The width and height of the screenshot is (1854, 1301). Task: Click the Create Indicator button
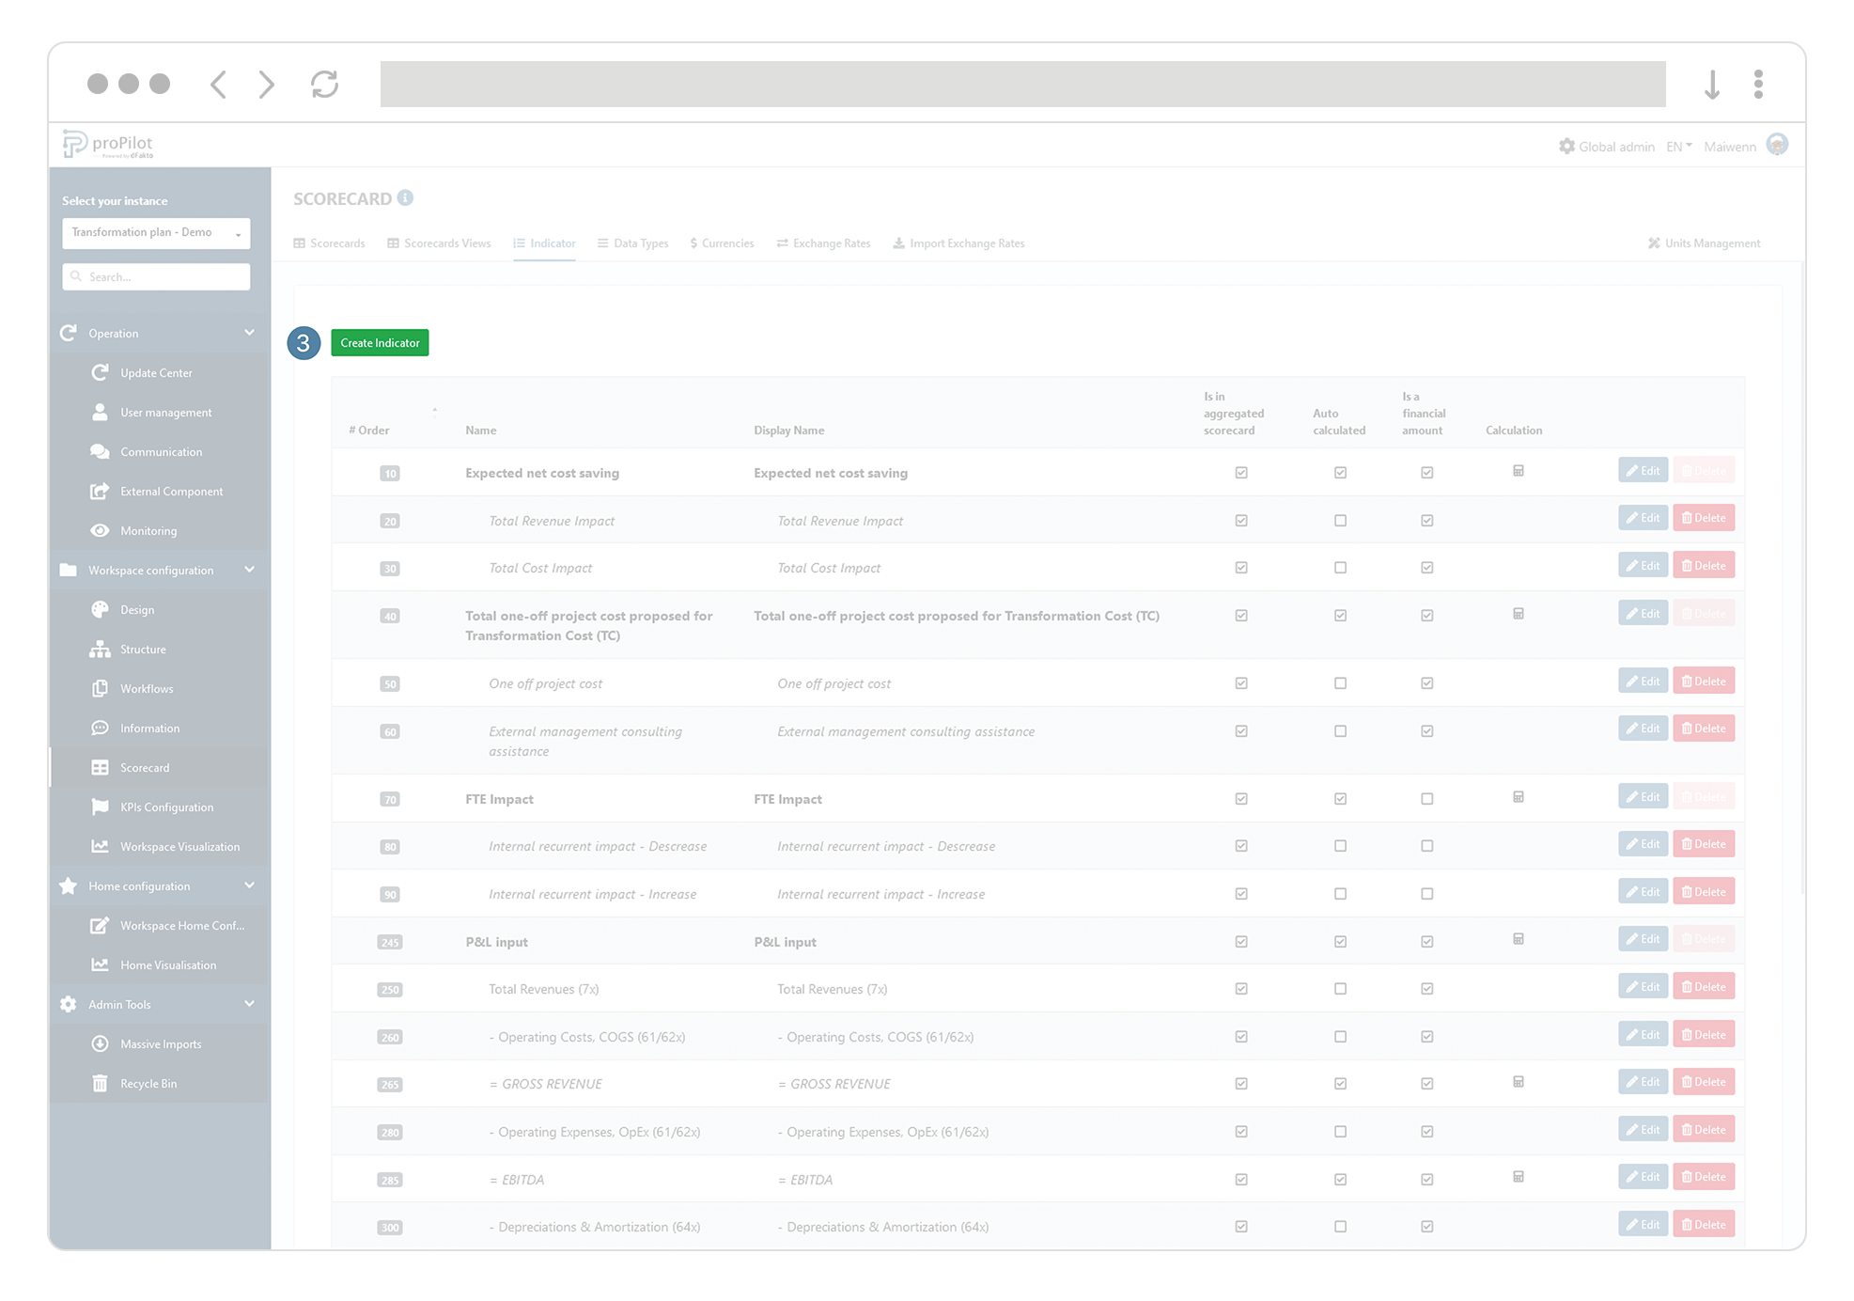(x=380, y=342)
